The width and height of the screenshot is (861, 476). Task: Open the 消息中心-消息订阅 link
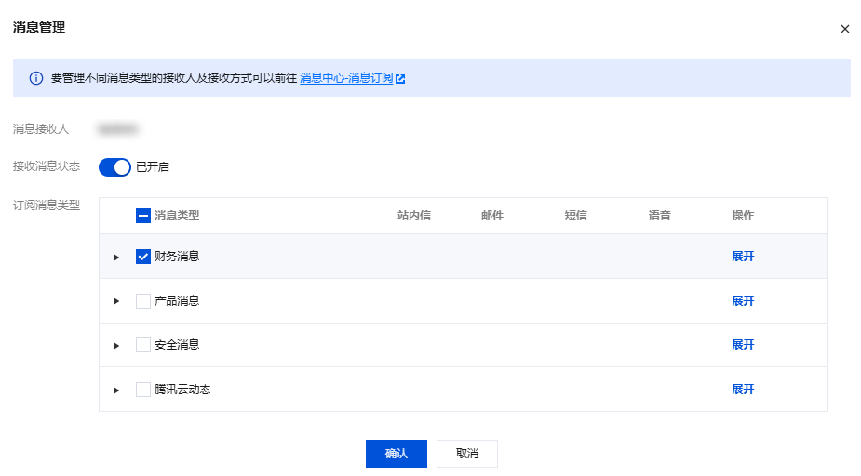coord(346,79)
